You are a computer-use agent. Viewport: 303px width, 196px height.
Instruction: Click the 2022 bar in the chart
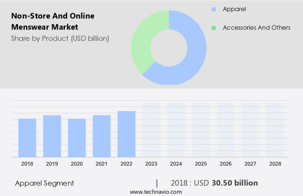click(127, 134)
